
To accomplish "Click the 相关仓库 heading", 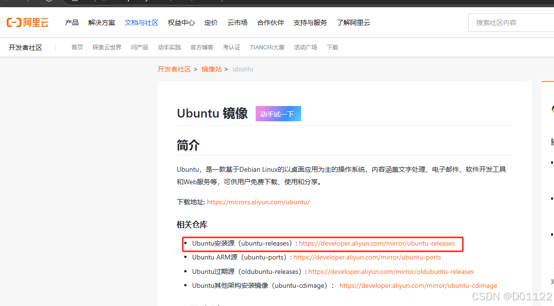I will [x=192, y=225].
